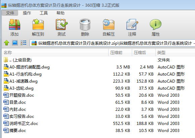The image size is (195, 138).
Task: Click Word icon of 摘要.doc
Action: tap(6, 130)
